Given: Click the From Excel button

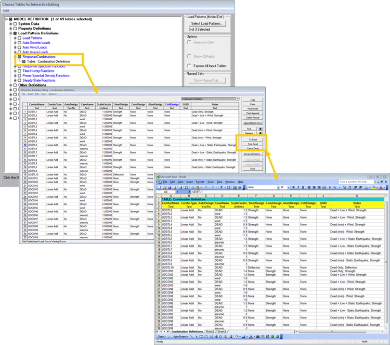Looking at the screenshot, I should [x=253, y=144].
